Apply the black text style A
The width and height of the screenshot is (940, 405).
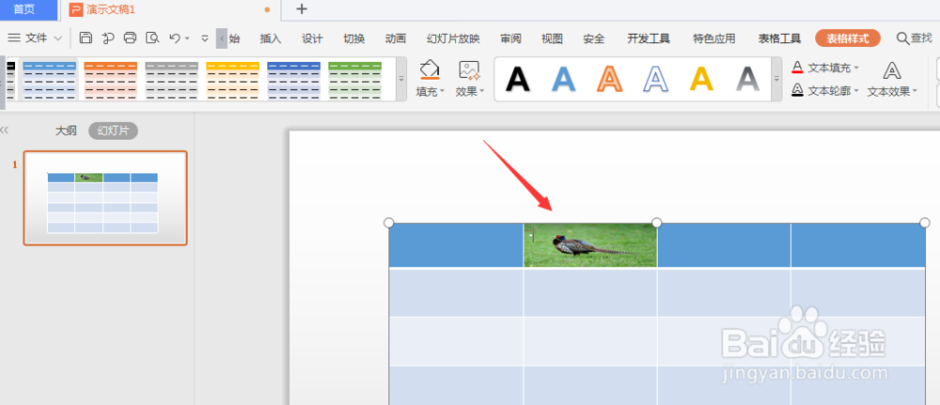(x=517, y=79)
